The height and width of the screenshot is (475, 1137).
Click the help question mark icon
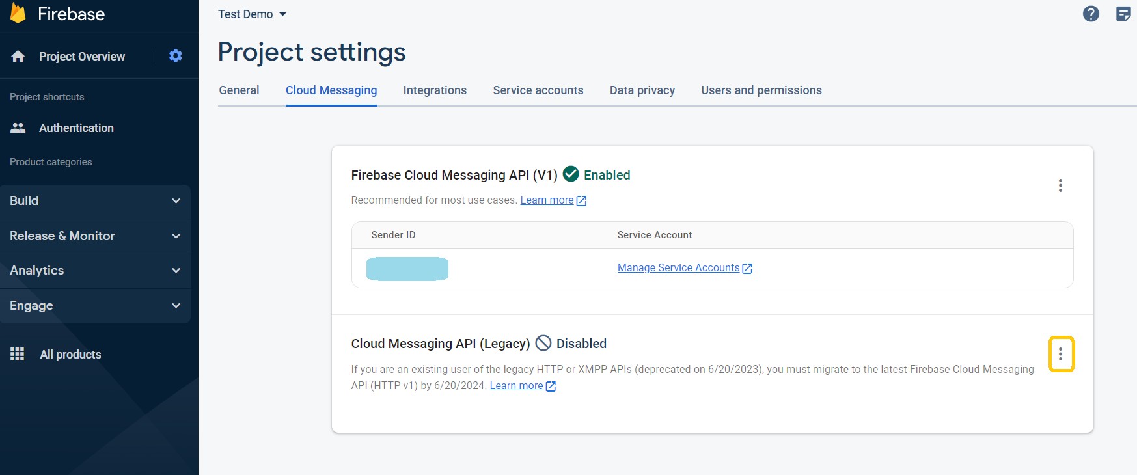tap(1091, 14)
